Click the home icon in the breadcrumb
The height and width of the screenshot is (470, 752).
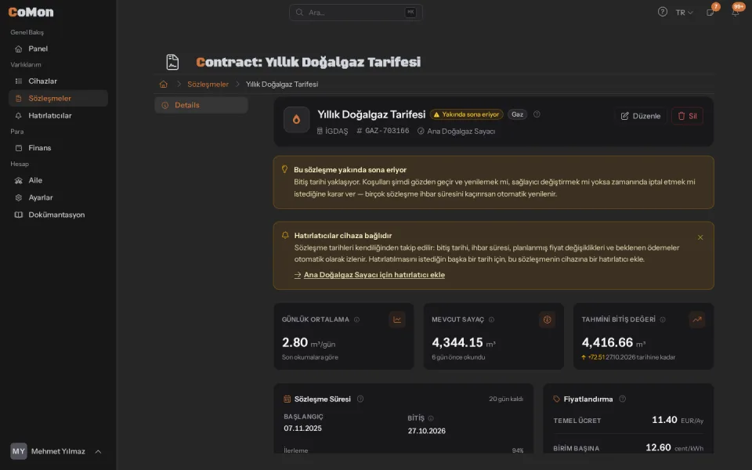[x=164, y=85]
